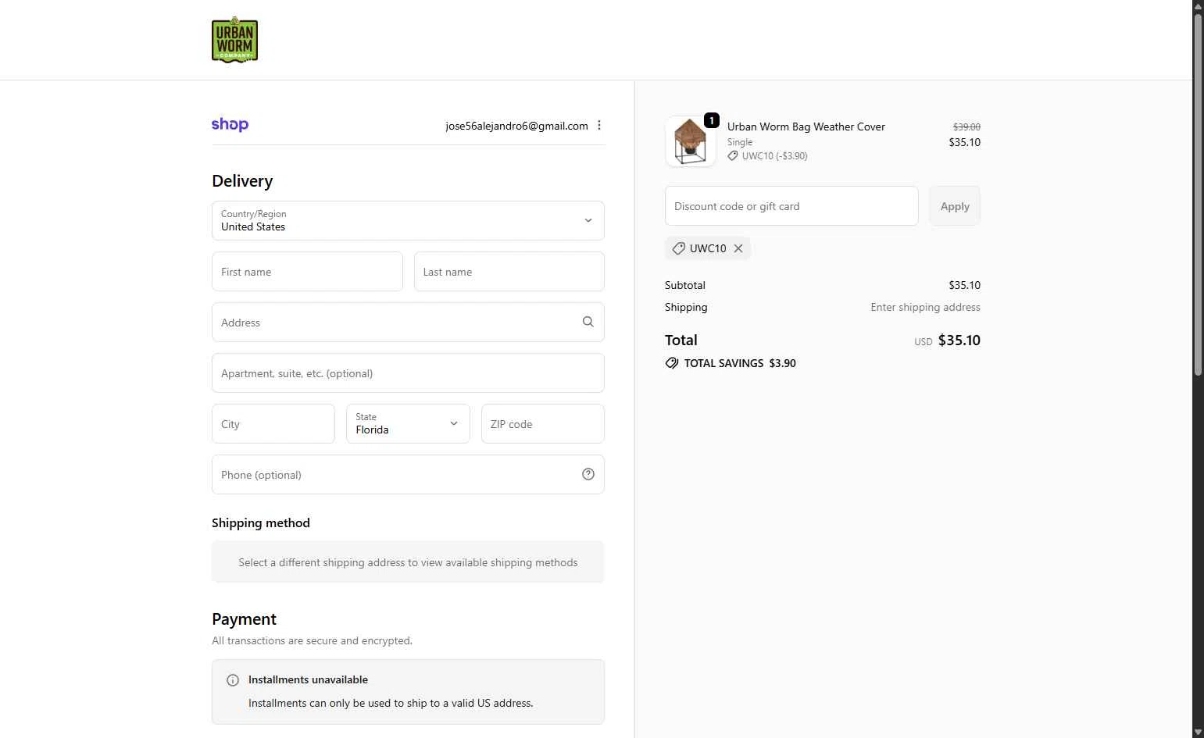The height and width of the screenshot is (738, 1204).
Task: Click into the Address field
Action: point(408,322)
